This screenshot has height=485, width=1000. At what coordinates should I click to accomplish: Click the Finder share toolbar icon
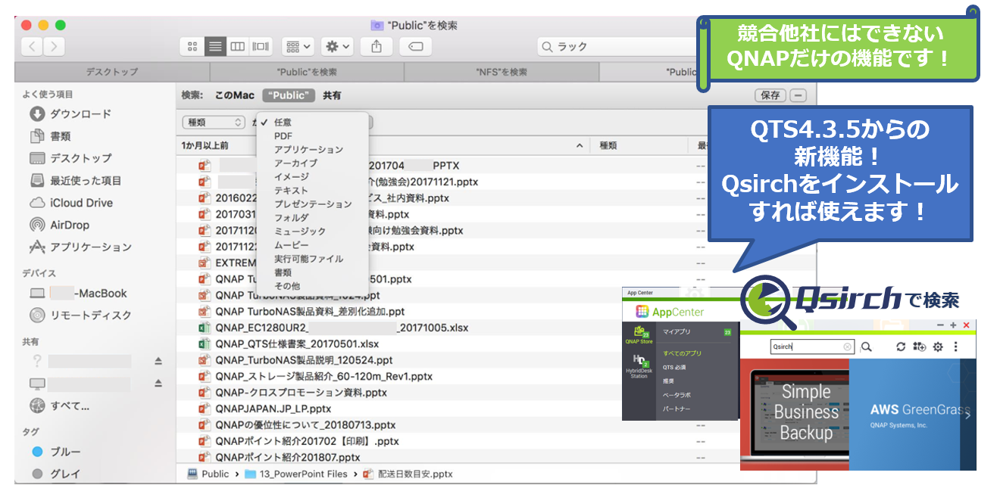coord(377,47)
